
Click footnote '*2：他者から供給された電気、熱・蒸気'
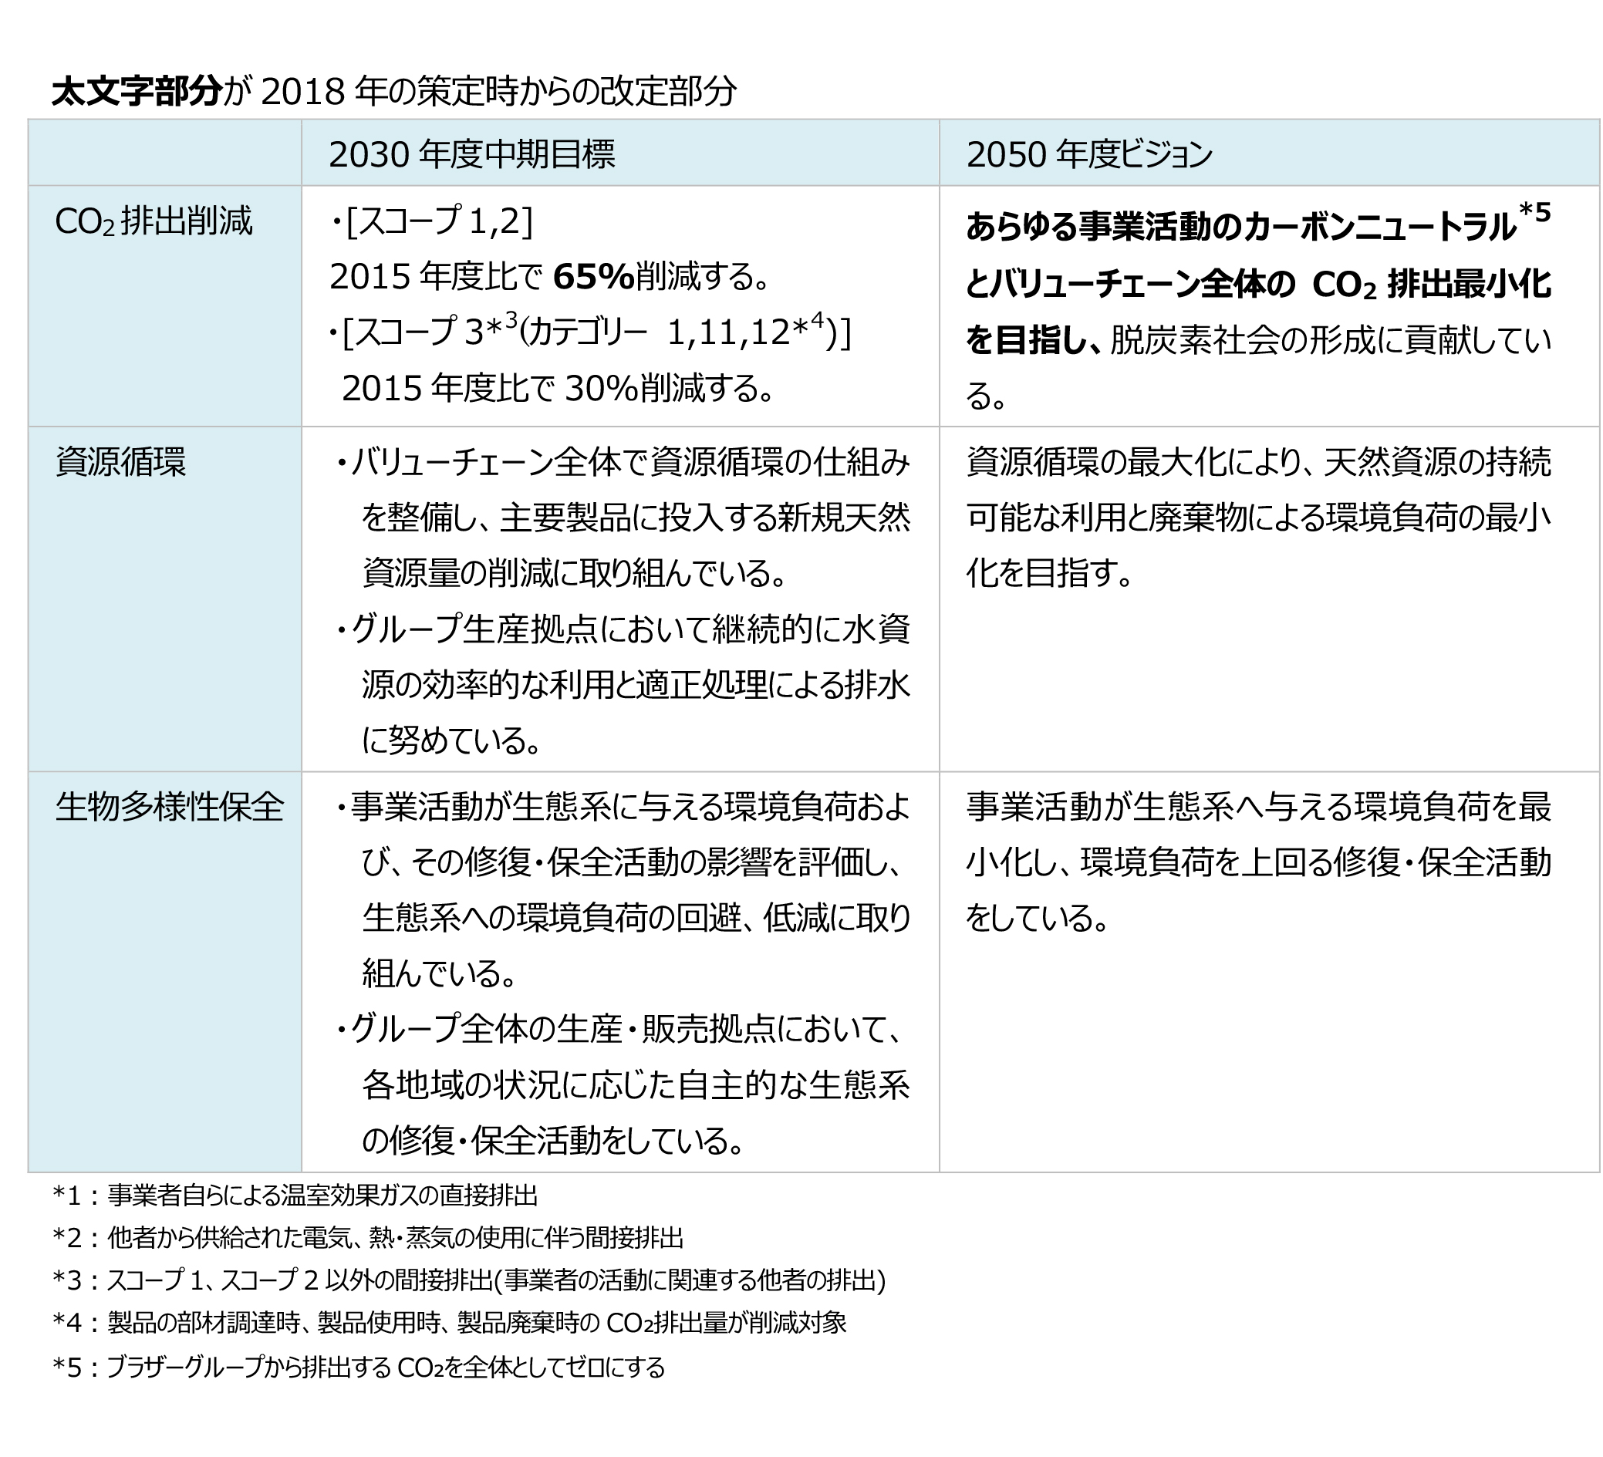tap(368, 1238)
